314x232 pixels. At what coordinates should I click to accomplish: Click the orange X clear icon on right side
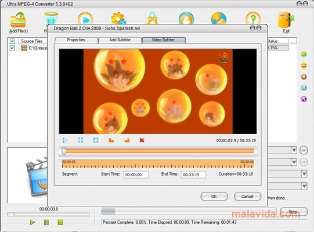(x=304, y=77)
